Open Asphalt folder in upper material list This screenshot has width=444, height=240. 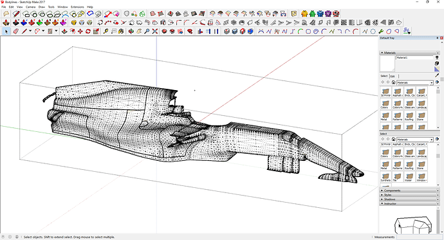(x=397, y=92)
